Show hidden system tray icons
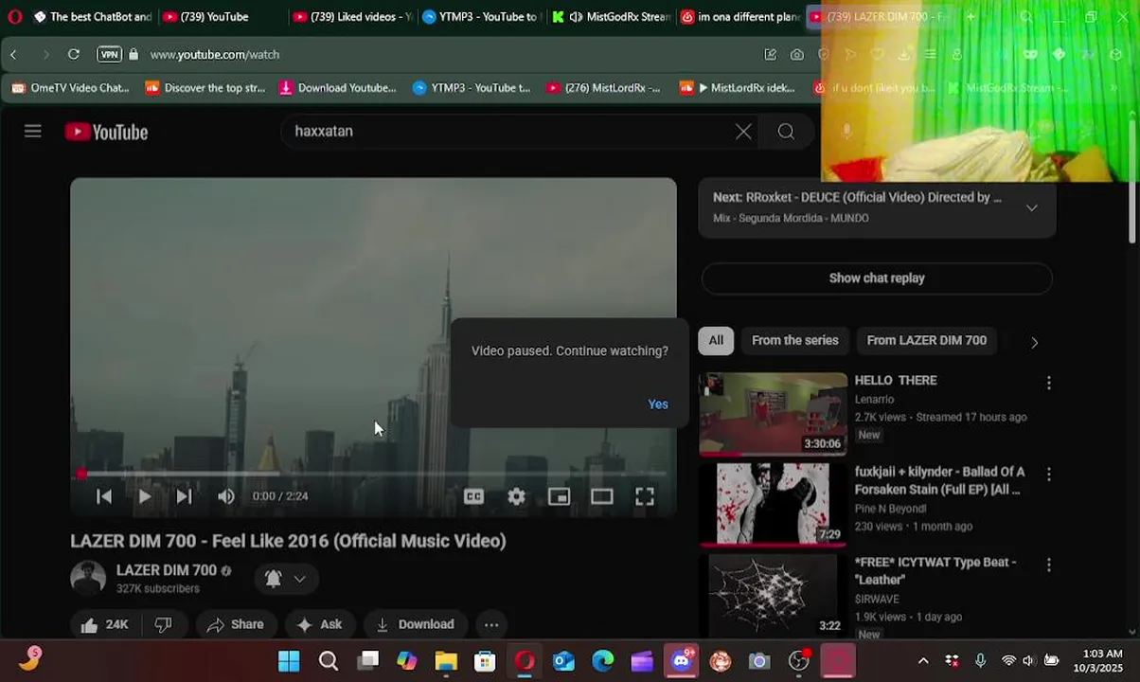 pyautogui.click(x=923, y=661)
